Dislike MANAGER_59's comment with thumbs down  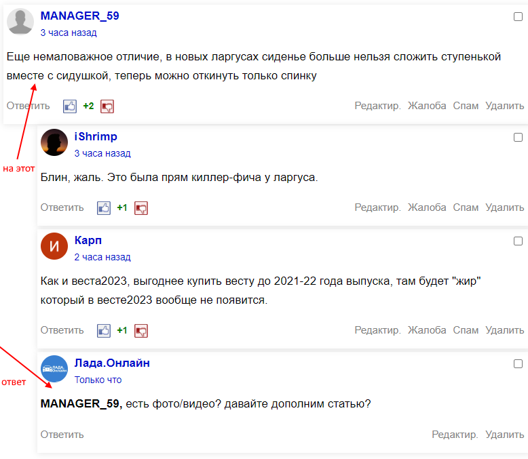[x=107, y=106]
